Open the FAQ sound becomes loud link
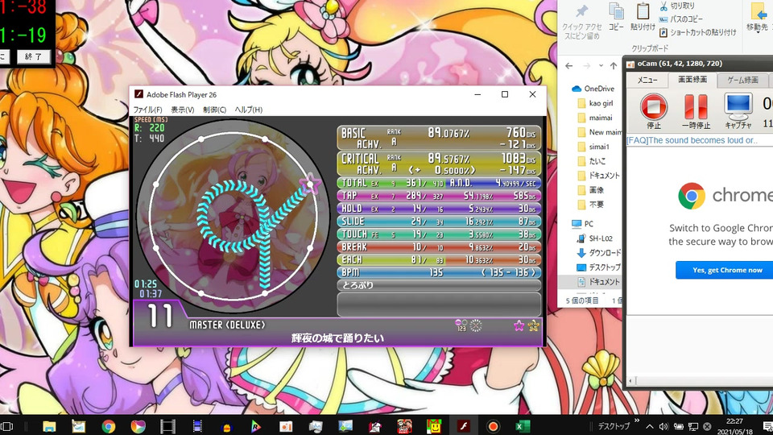The height and width of the screenshot is (435, 773). tap(692, 140)
